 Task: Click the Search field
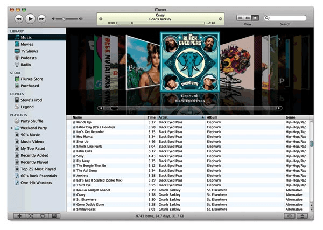click(285, 18)
